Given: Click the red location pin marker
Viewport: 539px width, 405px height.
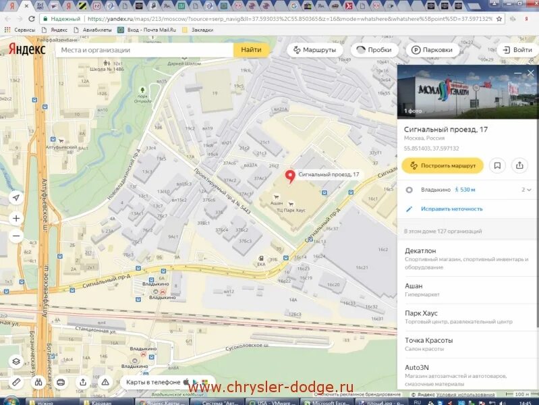Looking at the screenshot, I should [x=290, y=177].
